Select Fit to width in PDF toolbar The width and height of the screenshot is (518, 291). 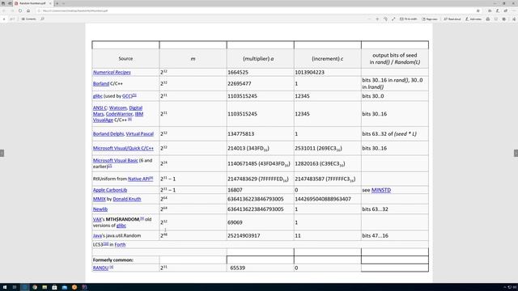click(408, 19)
